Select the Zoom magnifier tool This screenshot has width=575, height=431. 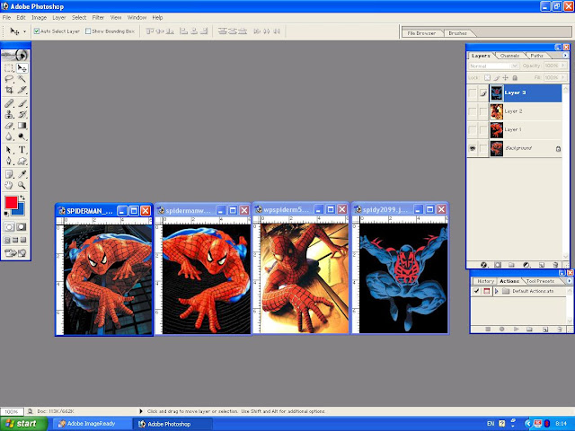[22, 185]
